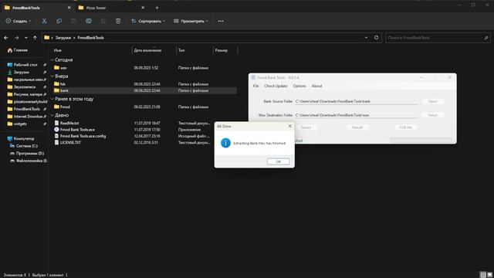Open Internet Download folder in sidebar
Image resolution: width=494 pixels, height=278 pixels.
click(28, 117)
